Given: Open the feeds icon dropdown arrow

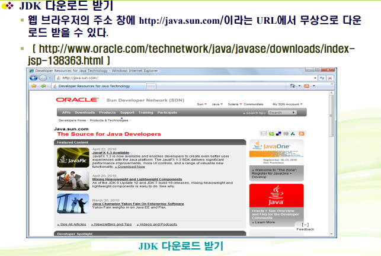Looking at the screenshot, I should tap(313, 86).
